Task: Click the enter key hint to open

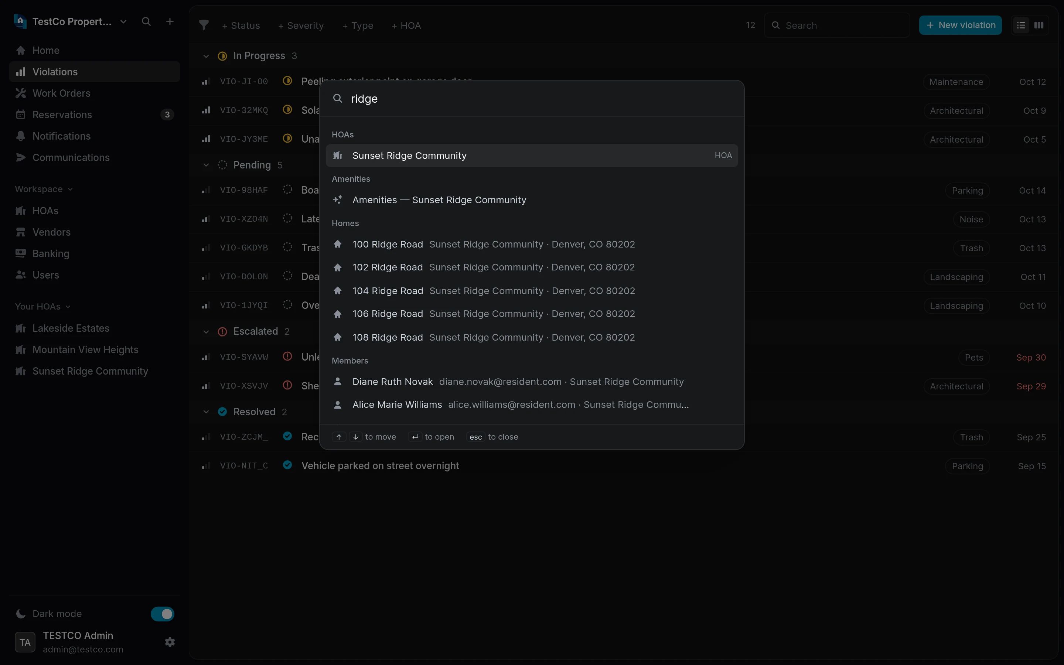Action: 415,437
